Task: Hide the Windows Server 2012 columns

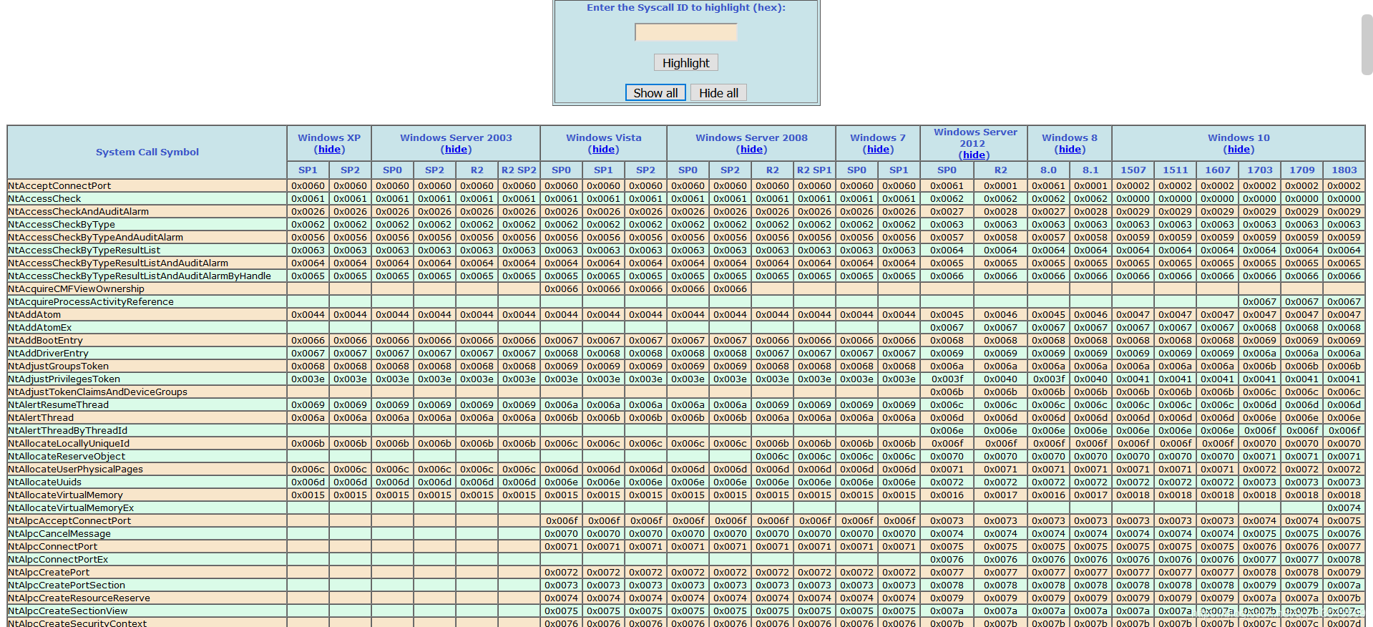Action: click(x=974, y=155)
